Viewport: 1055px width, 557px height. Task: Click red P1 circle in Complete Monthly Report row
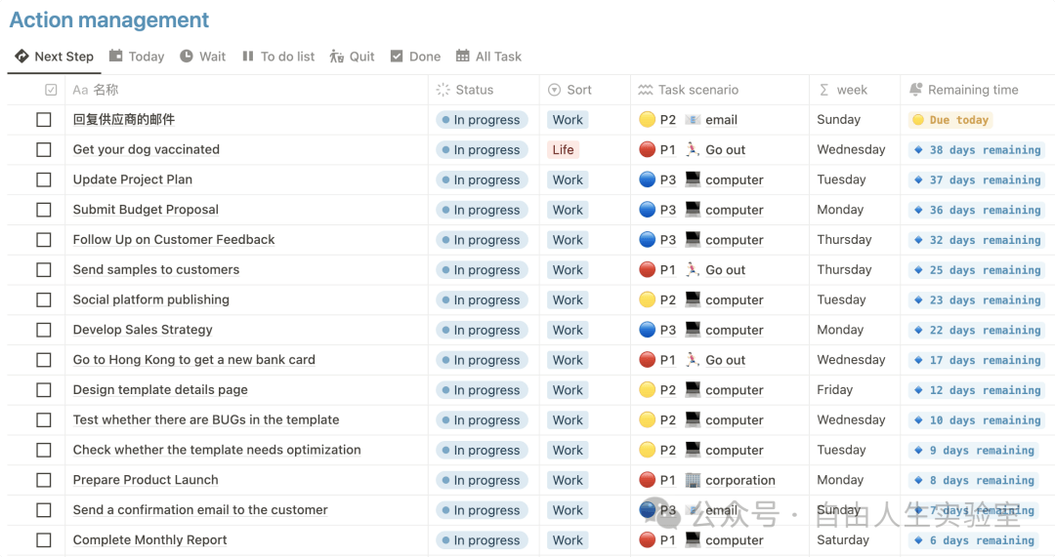coord(647,539)
